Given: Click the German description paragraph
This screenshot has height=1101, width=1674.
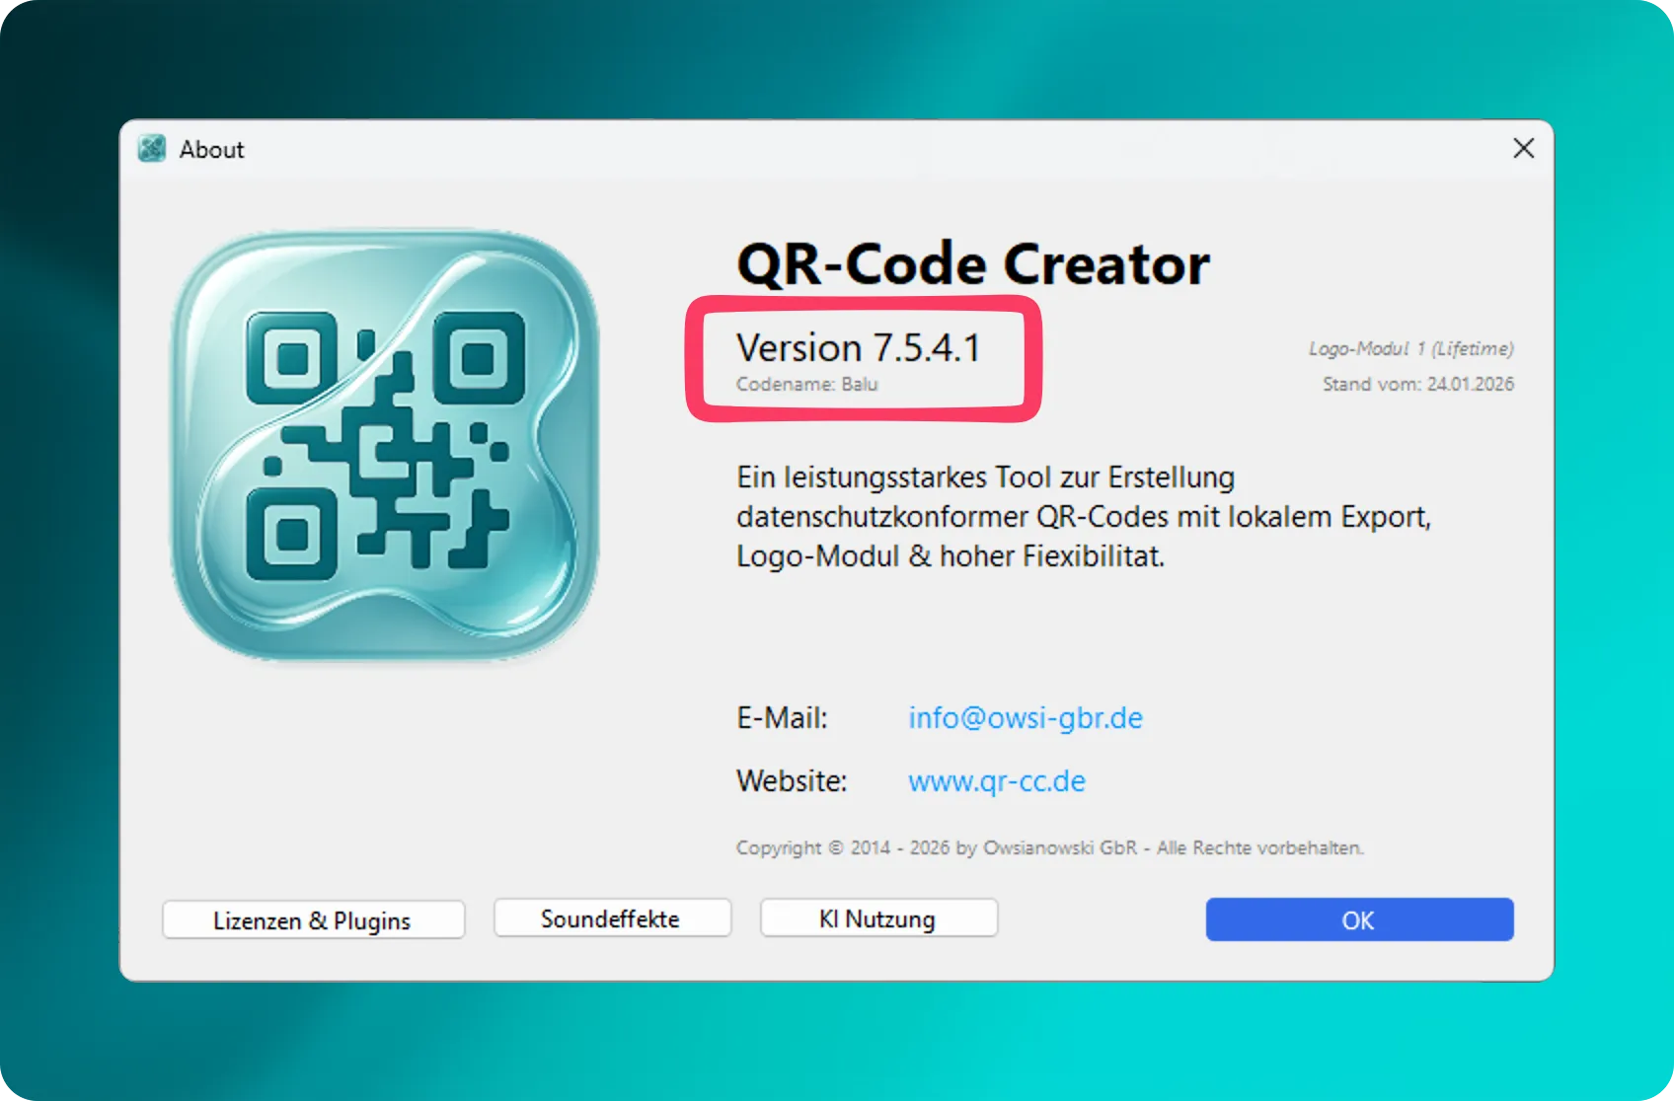Looking at the screenshot, I should pos(1083,517).
